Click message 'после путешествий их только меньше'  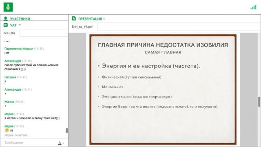tap(31, 67)
